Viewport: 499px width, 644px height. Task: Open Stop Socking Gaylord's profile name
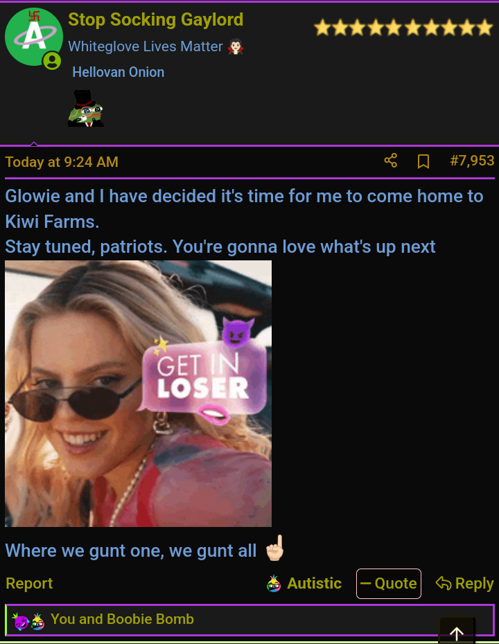155,19
